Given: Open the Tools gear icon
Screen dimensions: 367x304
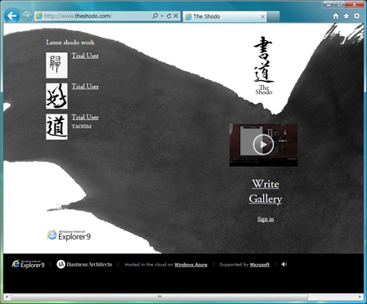Looking at the screenshot, I should coord(356,16).
